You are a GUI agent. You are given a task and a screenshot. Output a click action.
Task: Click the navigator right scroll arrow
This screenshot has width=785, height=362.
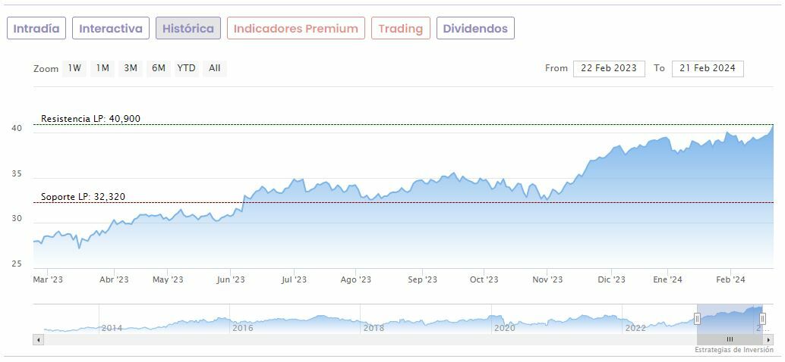pyautogui.click(x=768, y=339)
